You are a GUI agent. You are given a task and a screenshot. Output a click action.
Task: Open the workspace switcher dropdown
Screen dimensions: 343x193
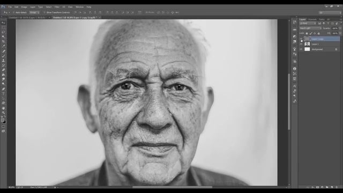(330, 13)
